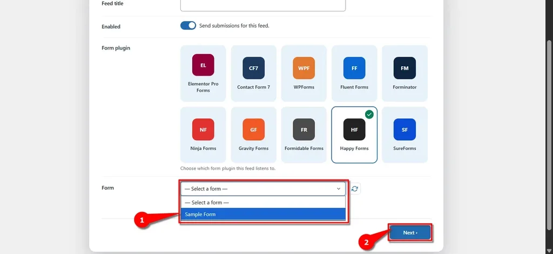The image size is (553, 254).
Task: Choose Sample Form from the dropdown list
Action: coord(263,214)
